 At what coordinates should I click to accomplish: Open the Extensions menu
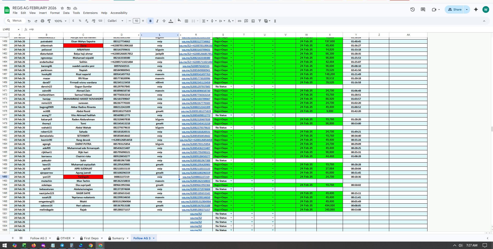click(x=90, y=13)
